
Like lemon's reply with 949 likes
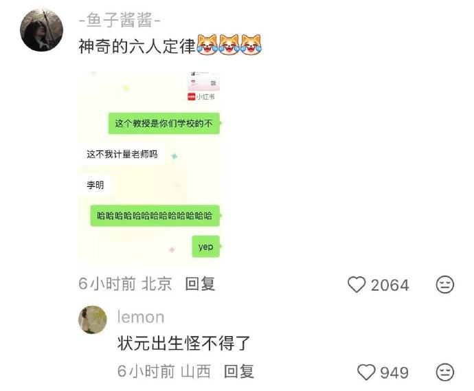pyautogui.click(x=366, y=372)
